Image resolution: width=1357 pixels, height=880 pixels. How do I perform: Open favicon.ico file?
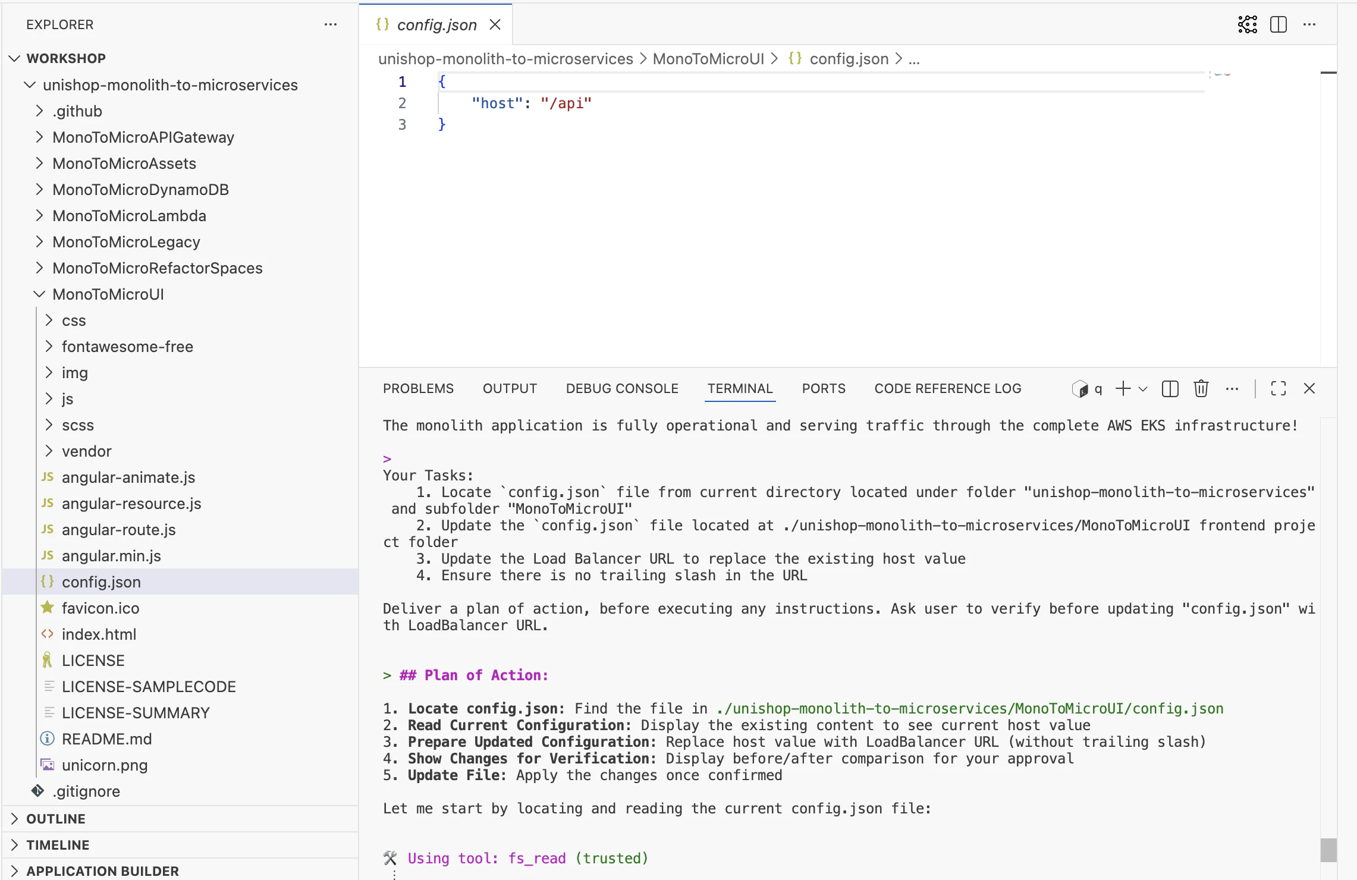(180, 608)
